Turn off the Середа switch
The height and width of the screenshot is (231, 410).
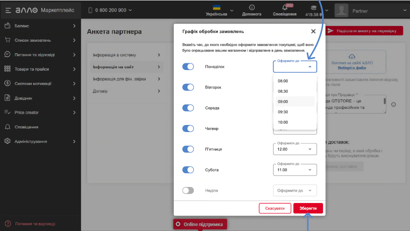(188, 108)
